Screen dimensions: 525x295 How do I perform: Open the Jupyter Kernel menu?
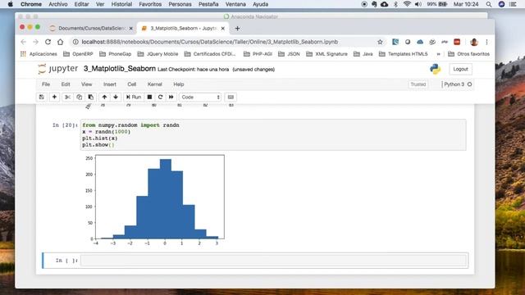pos(155,84)
